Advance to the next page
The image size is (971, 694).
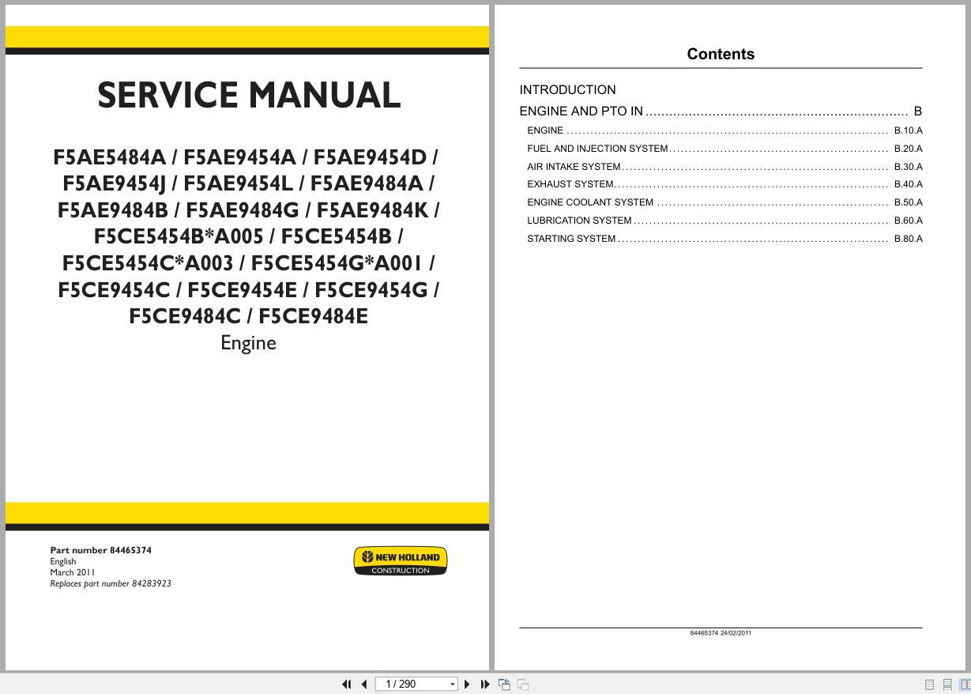tap(466, 684)
